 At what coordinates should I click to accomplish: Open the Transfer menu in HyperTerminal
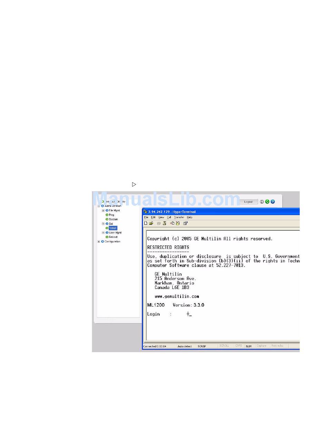tap(179, 217)
